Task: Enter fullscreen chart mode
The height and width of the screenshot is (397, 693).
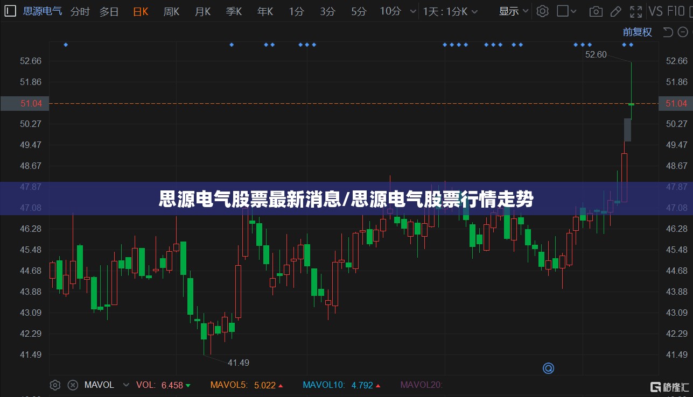Action: point(636,11)
